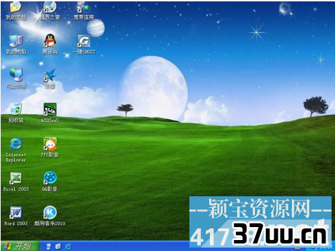Viewport: 335px width, 251px height.
Task: Select the 网上邻居 network icon
Action: [x=16, y=75]
